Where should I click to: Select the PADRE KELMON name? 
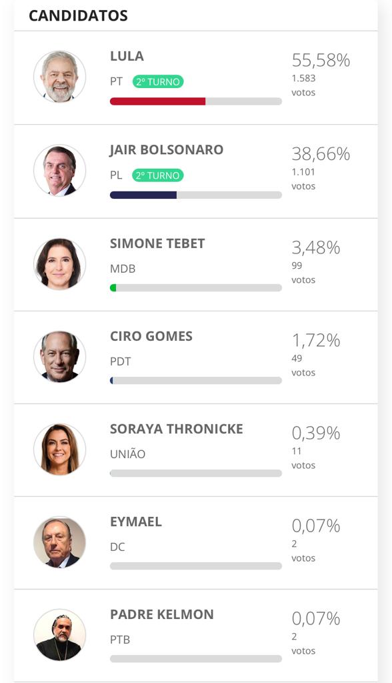pyautogui.click(x=161, y=614)
